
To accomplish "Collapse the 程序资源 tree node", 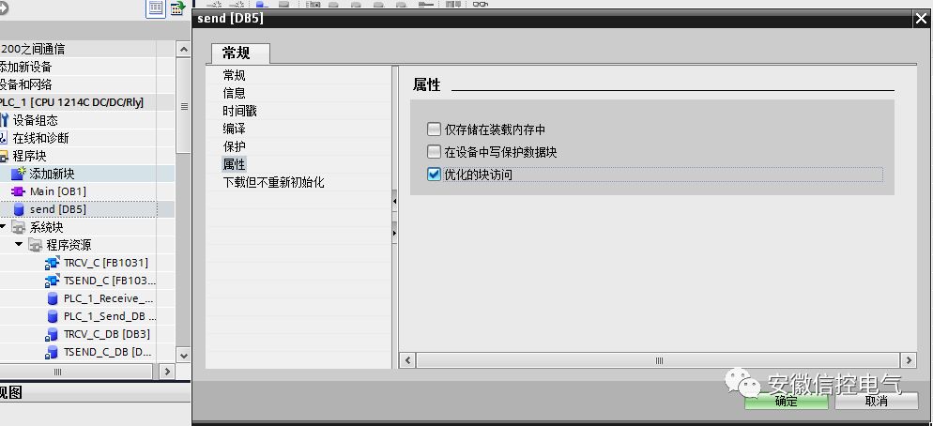I will pyautogui.click(x=19, y=245).
